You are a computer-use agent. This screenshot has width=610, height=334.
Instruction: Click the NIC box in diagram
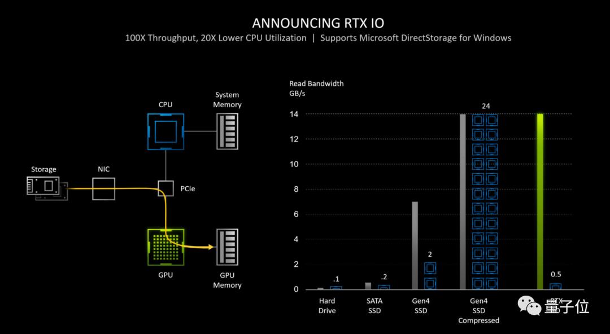[x=103, y=189]
